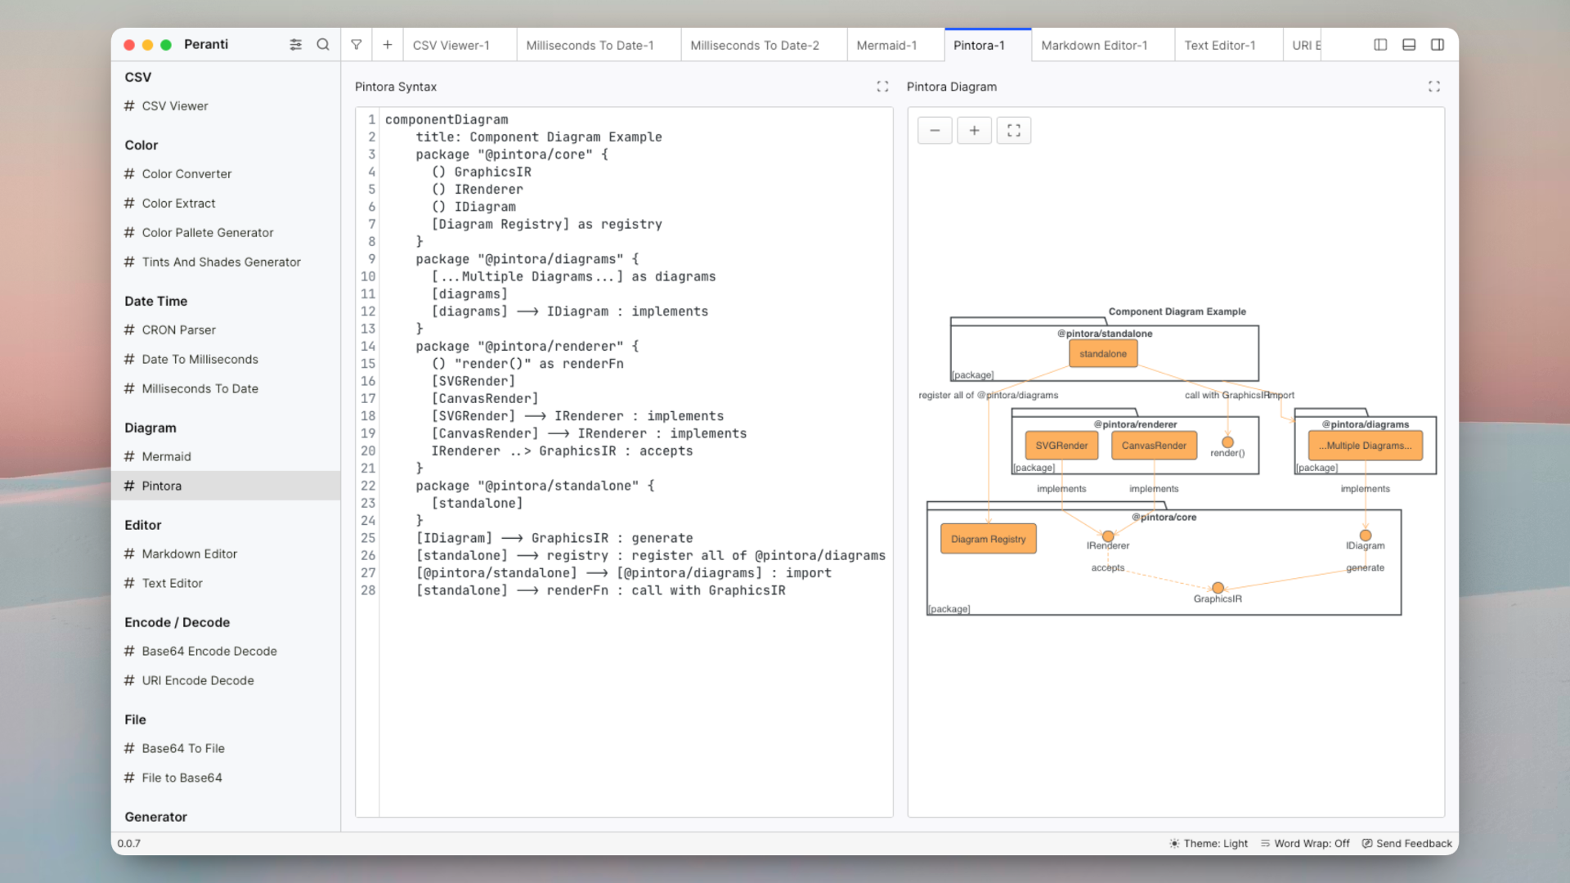Maximize the Pintora Syntax panel
Screen dimensions: 1570x883
click(882, 87)
